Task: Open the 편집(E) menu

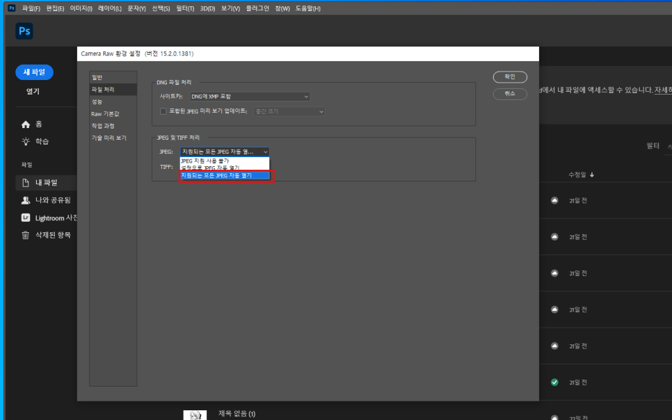Action: (x=55, y=8)
